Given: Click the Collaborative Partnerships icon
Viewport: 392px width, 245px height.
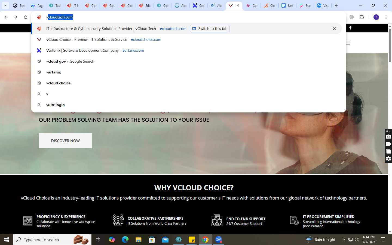Looking at the screenshot, I should tap(118, 220).
